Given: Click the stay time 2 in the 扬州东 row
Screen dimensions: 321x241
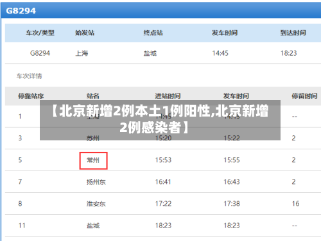Looking at the screenshot, I should coord(293,181).
